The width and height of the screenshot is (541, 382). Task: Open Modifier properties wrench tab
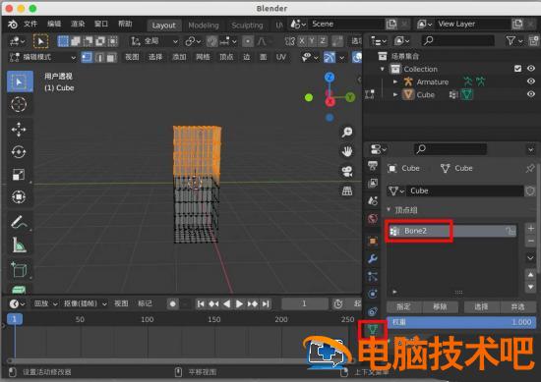373,258
